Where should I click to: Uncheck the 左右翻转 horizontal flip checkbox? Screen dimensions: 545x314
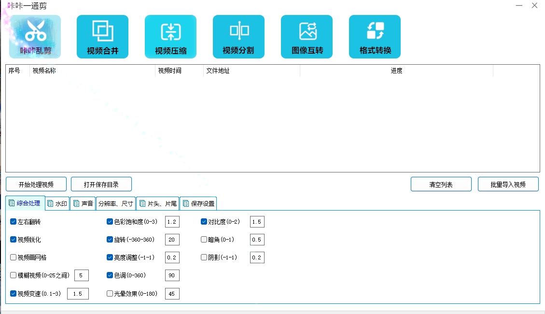[14, 222]
